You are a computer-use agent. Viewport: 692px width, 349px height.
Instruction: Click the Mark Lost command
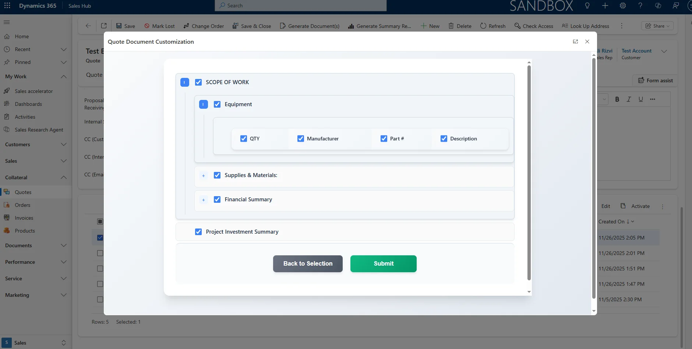(159, 26)
